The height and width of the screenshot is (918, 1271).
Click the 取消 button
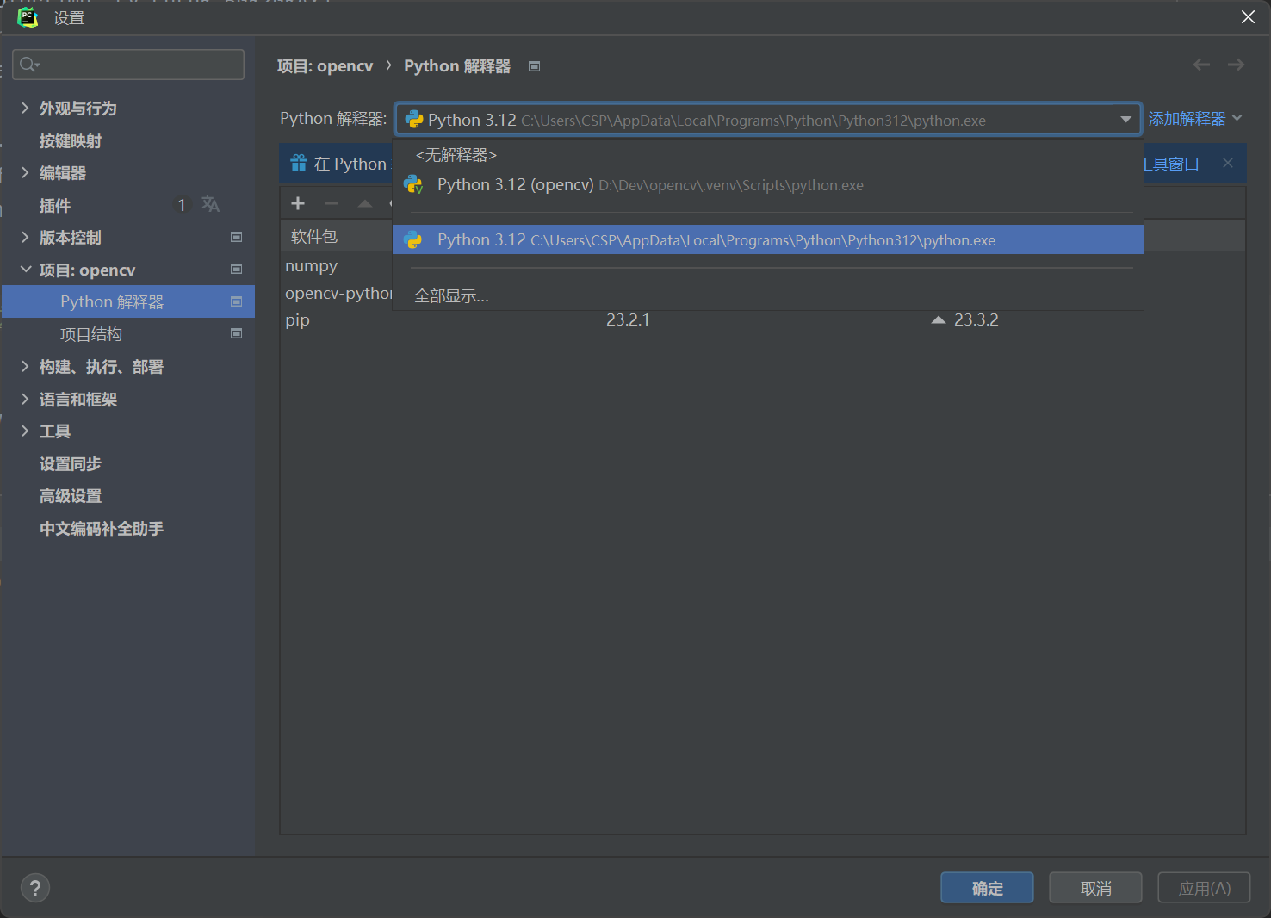coord(1095,888)
